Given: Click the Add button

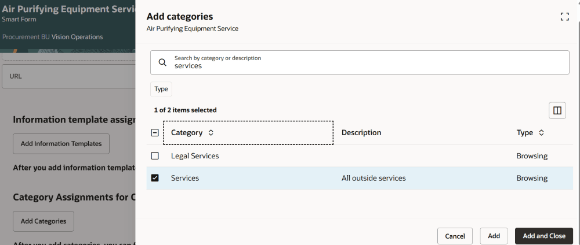Looking at the screenshot, I should point(494,236).
